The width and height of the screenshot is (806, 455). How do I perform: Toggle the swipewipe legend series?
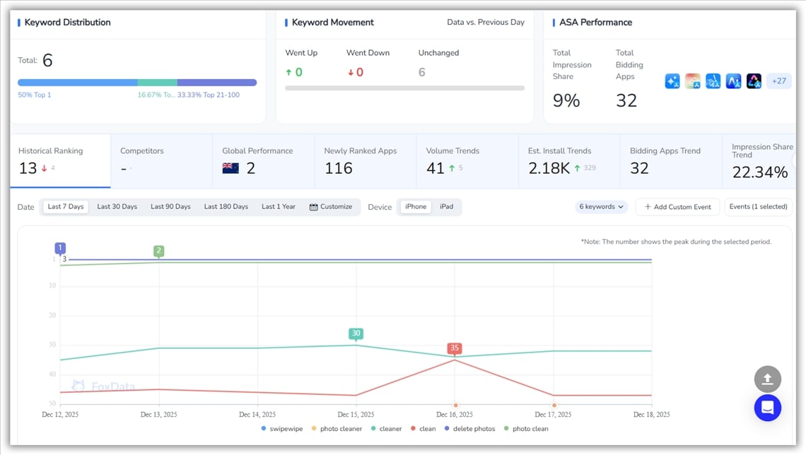coord(284,429)
